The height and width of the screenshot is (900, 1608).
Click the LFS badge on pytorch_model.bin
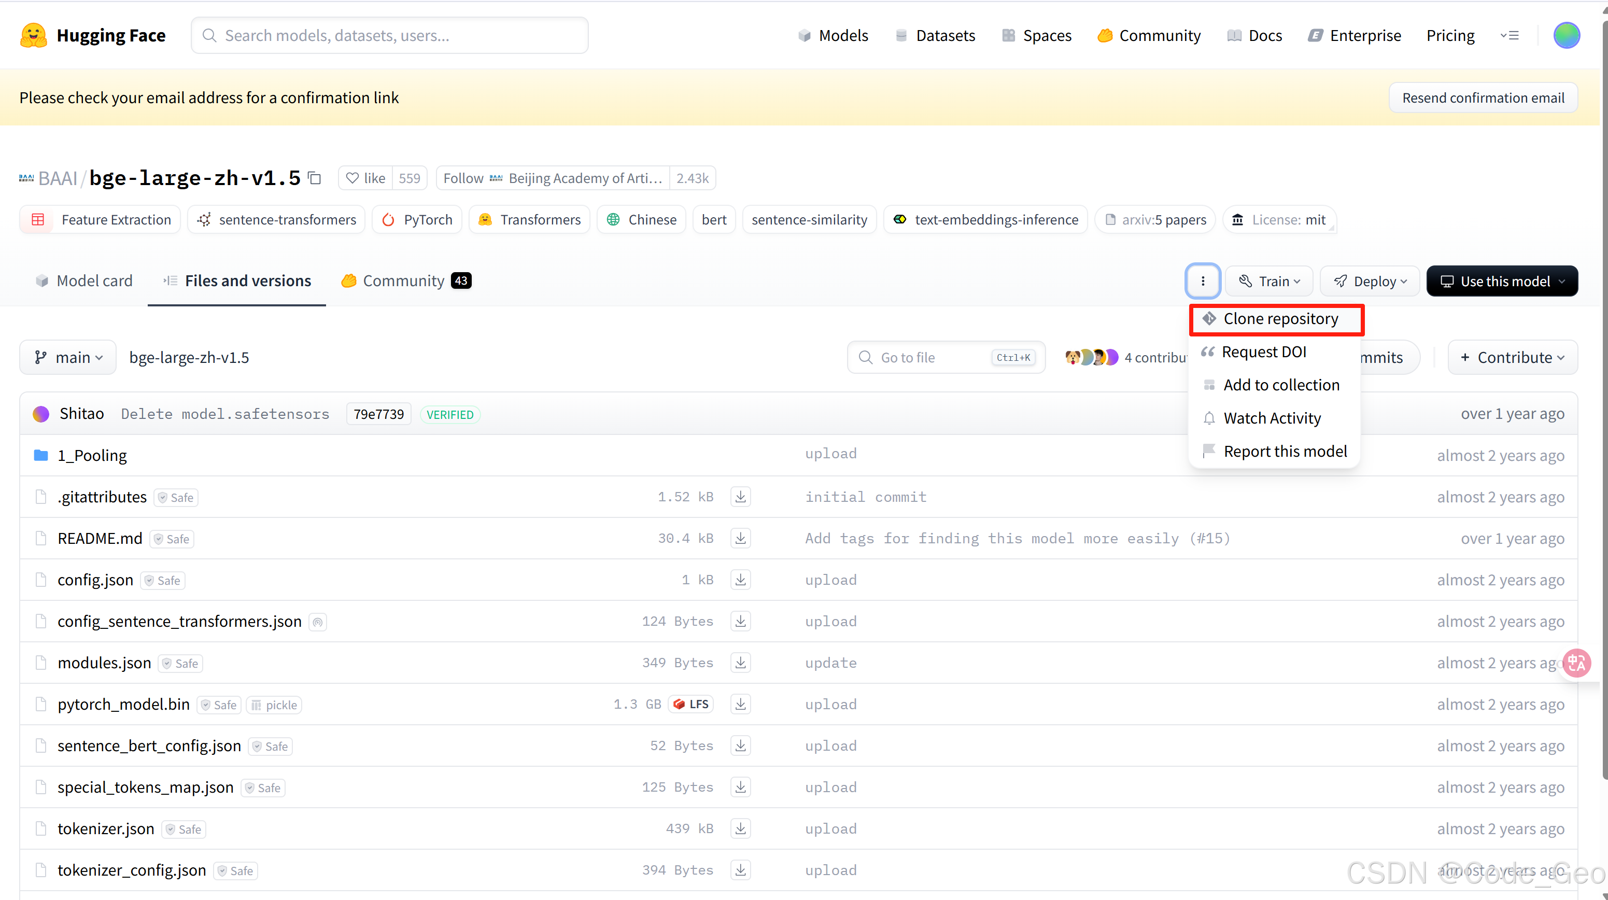(x=691, y=705)
